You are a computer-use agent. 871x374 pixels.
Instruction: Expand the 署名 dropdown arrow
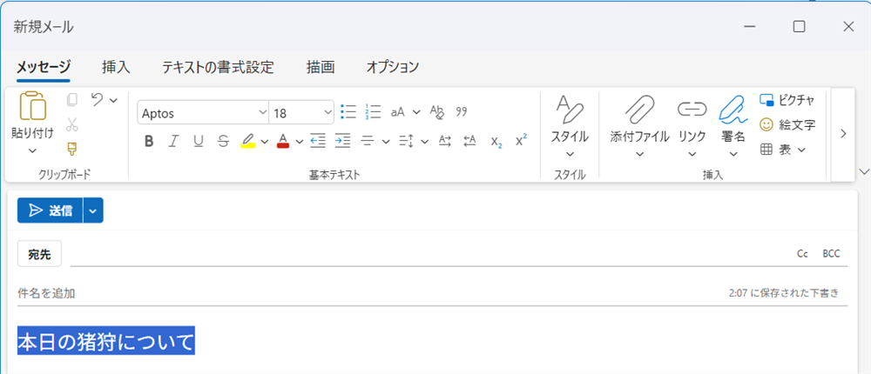click(733, 154)
